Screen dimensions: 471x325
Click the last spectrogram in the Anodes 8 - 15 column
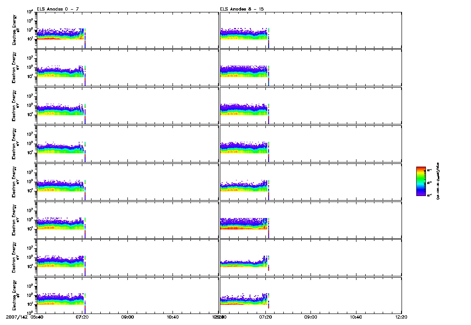(x=310, y=296)
